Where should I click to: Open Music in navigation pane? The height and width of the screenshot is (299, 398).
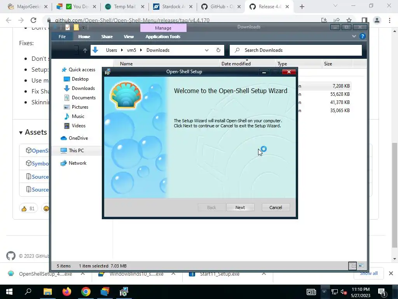74,116
